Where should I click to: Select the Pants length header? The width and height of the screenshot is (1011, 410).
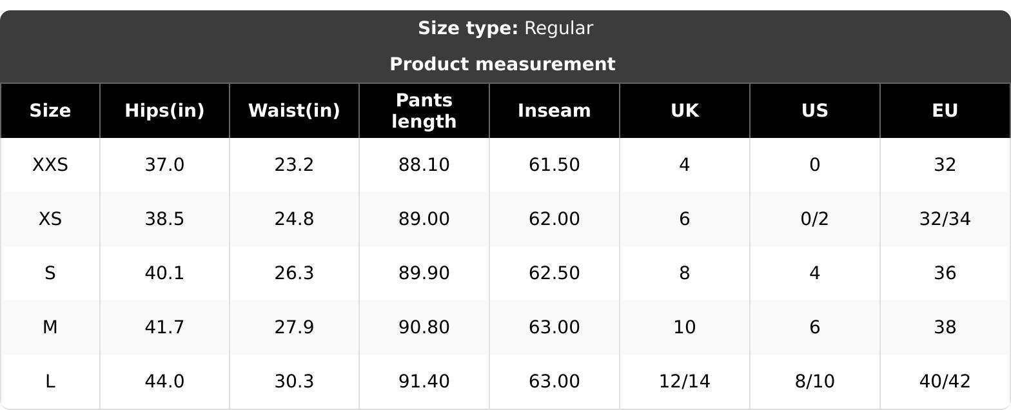(x=424, y=111)
